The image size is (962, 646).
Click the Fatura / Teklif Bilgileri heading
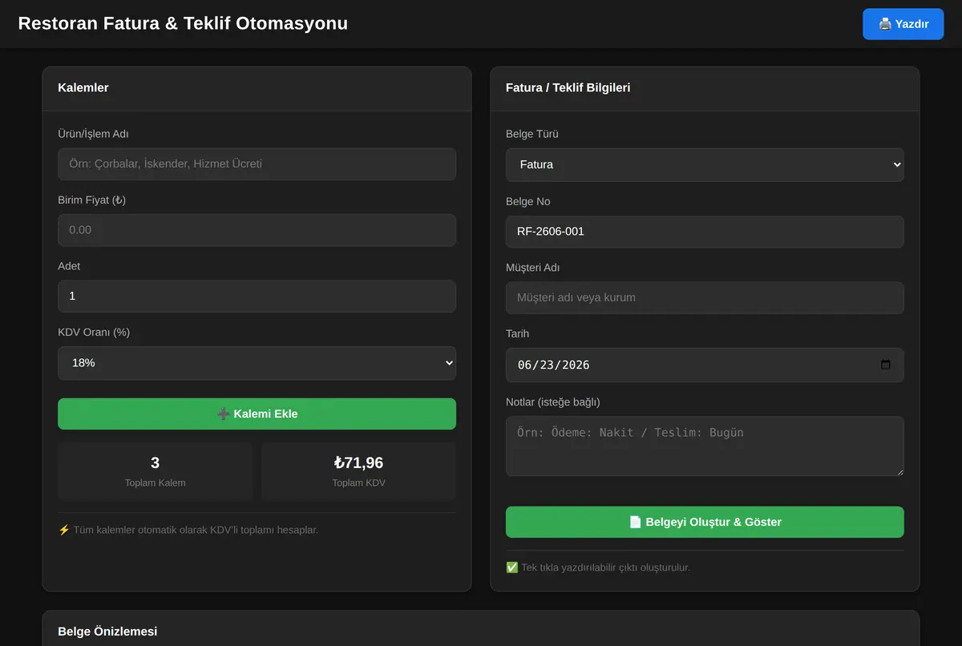click(x=568, y=87)
